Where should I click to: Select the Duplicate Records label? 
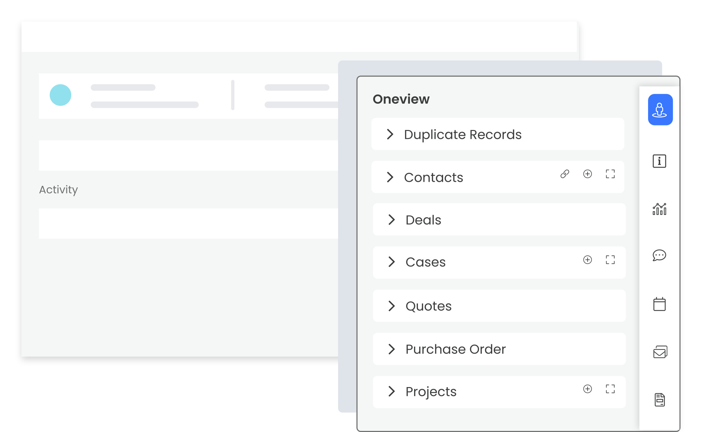[x=463, y=134]
